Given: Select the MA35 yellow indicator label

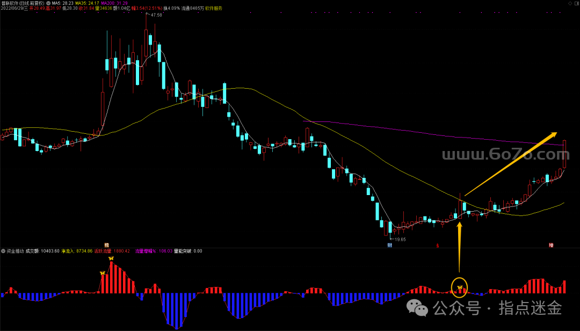Looking at the screenshot, I should click(x=87, y=3).
